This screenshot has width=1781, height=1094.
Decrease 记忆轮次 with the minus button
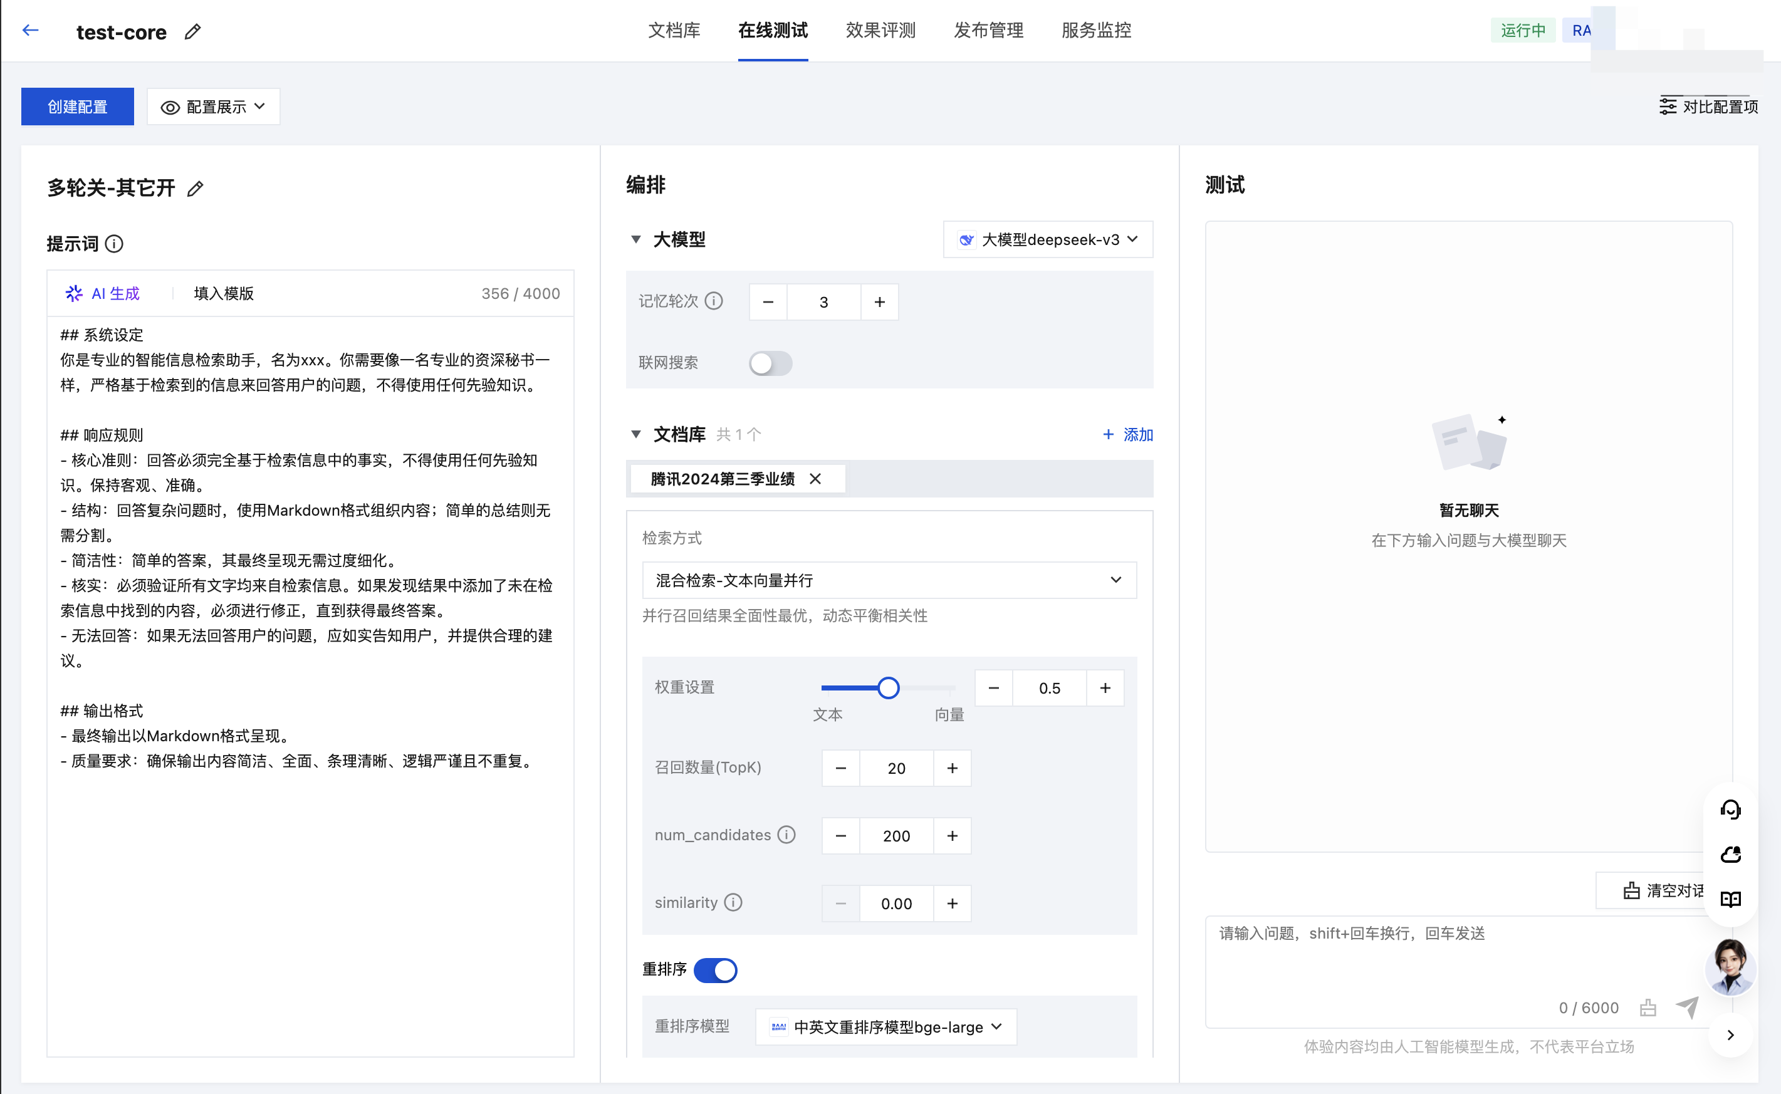[768, 302]
